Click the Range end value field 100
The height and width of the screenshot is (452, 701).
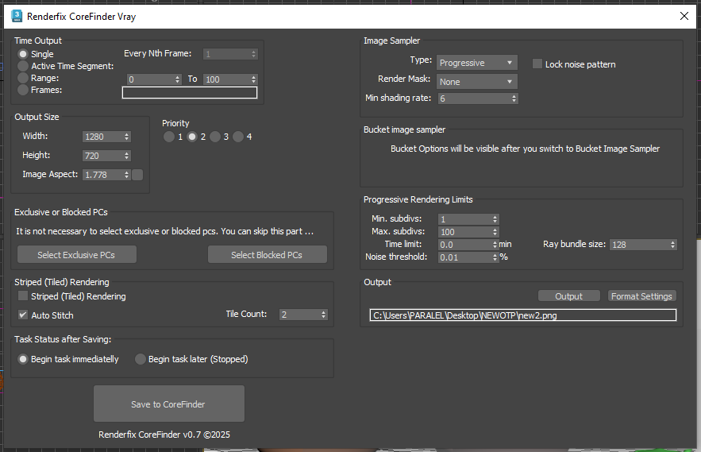tap(227, 79)
